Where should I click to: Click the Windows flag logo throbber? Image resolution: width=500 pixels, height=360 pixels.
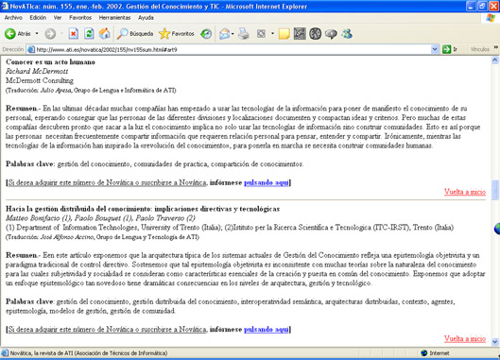491,18
